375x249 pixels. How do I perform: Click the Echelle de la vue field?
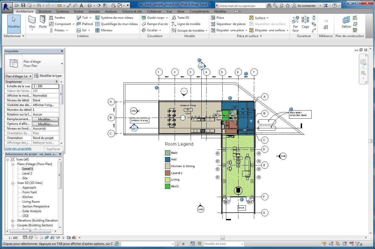(x=45, y=86)
